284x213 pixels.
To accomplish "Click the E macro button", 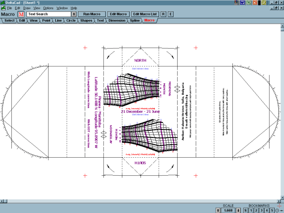I will coord(170,14).
